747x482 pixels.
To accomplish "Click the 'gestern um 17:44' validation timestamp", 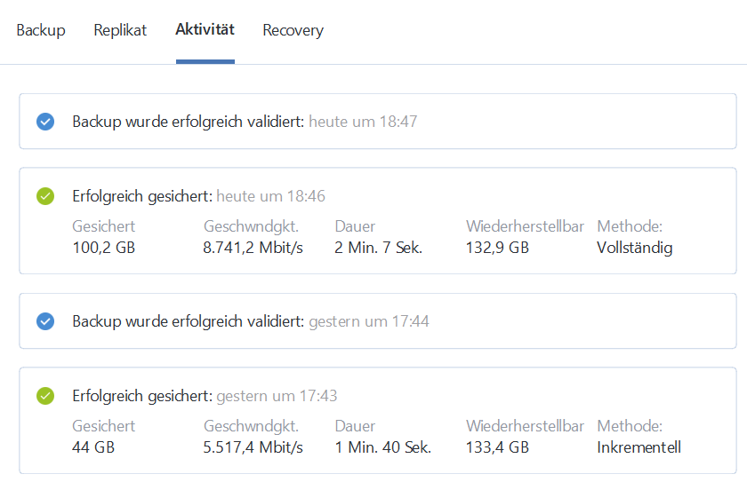I will 369,321.
